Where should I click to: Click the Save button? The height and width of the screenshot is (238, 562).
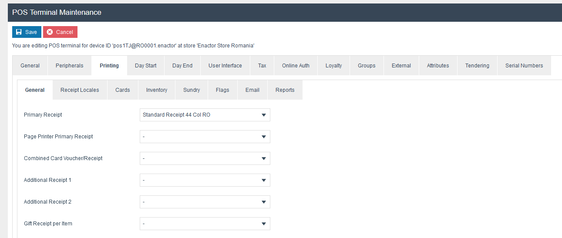27,32
